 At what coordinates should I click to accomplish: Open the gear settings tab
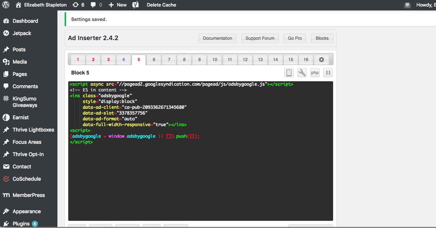coord(321,60)
